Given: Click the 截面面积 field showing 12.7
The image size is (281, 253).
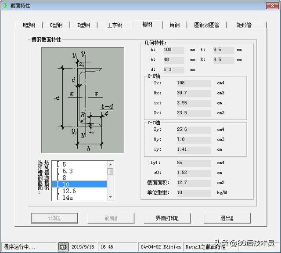Looking at the screenshot, I should (194, 183).
